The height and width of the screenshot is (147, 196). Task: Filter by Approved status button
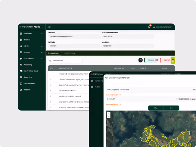(151, 60)
